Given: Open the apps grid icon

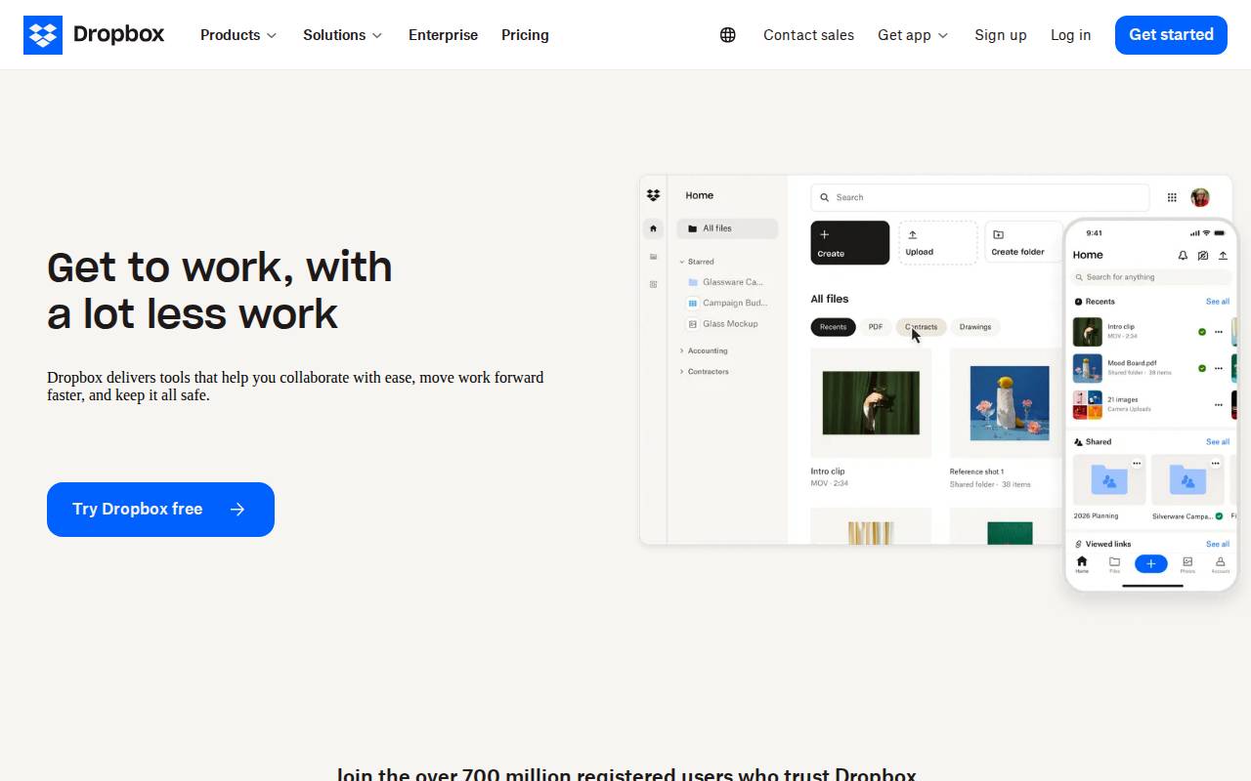Looking at the screenshot, I should coord(1172,197).
